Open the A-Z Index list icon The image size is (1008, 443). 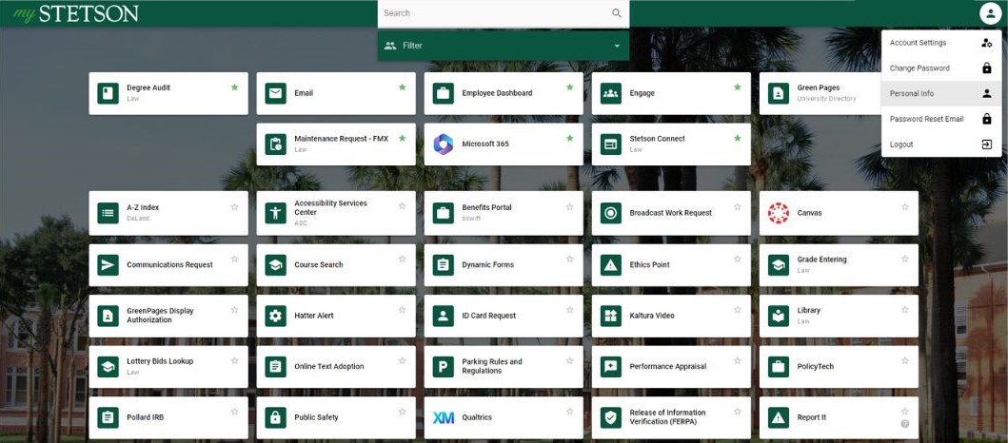pyautogui.click(x=108, y=213)
